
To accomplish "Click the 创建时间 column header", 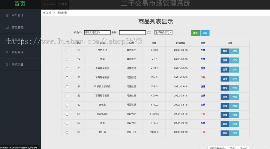I will pos(181,43).
